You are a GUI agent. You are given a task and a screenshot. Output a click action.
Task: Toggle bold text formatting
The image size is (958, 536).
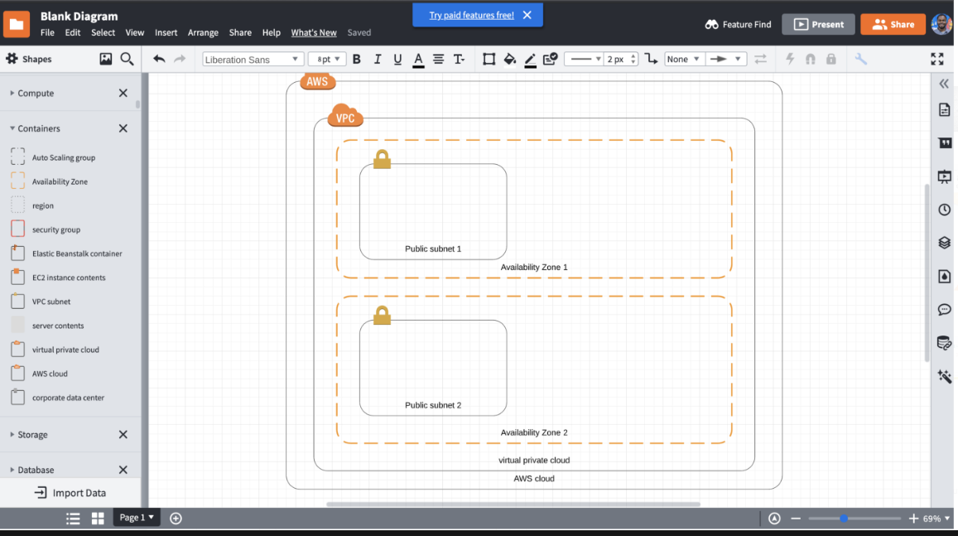tap(356, 59)
